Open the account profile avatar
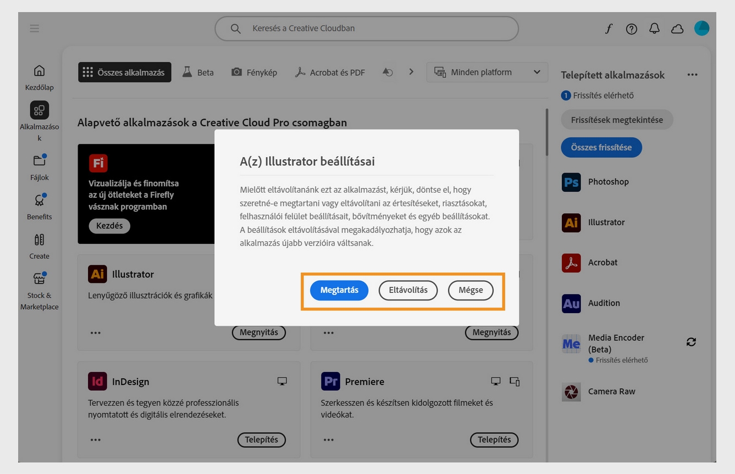This screenshot has width=735, height=474. point(701,29)
